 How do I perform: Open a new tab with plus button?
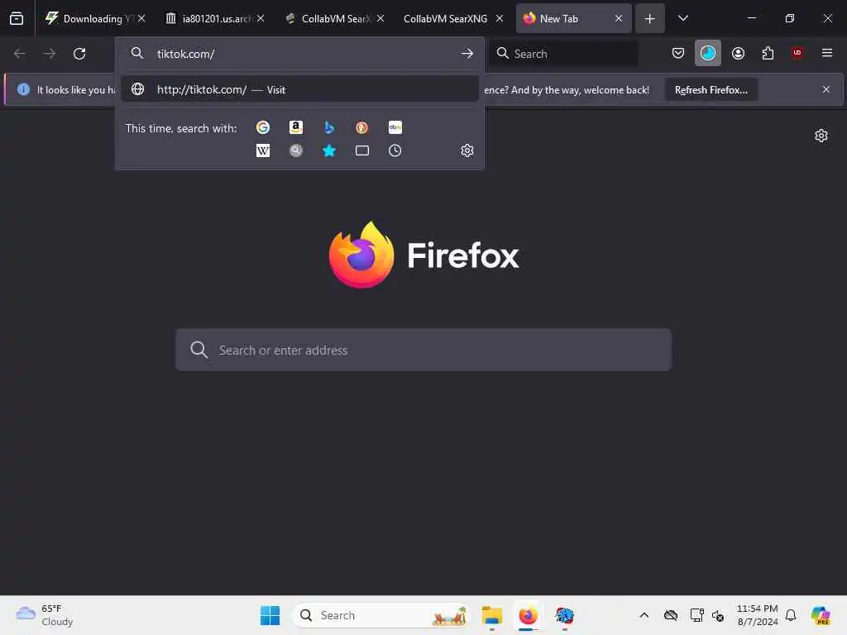[x=650, y=18]
